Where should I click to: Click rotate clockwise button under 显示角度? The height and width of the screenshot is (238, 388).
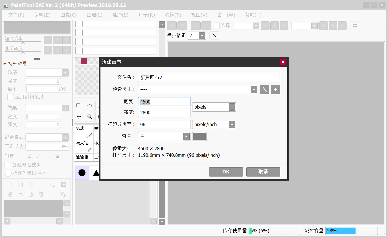(x=57, y=50)
